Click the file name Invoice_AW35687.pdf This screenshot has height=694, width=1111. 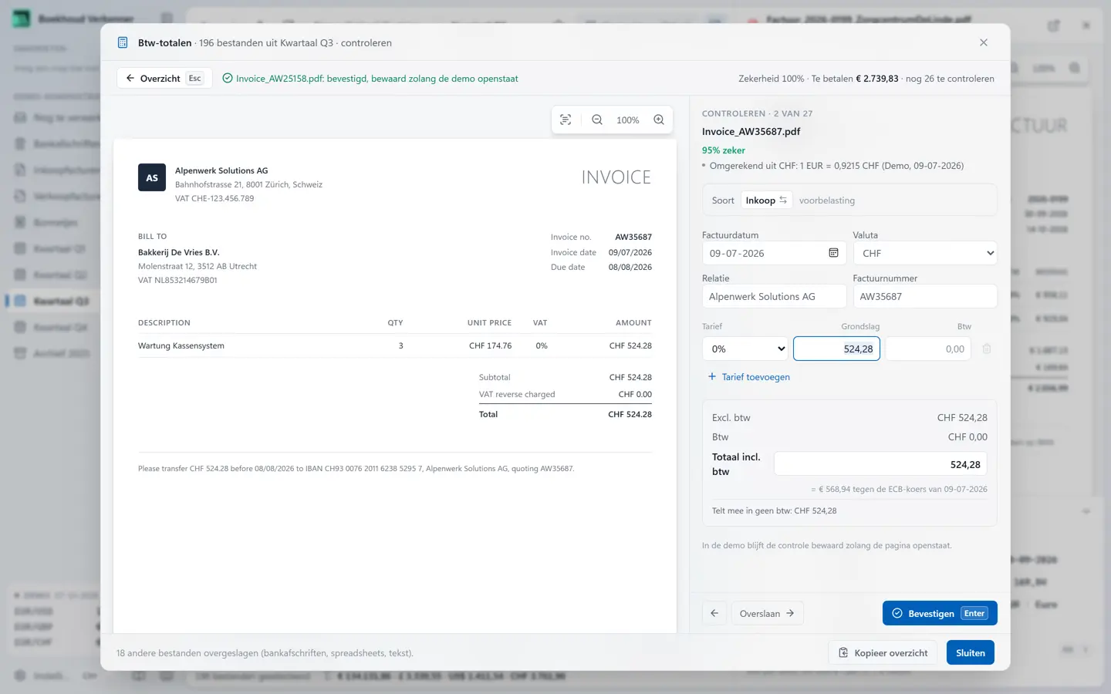(x=751, y=131)
